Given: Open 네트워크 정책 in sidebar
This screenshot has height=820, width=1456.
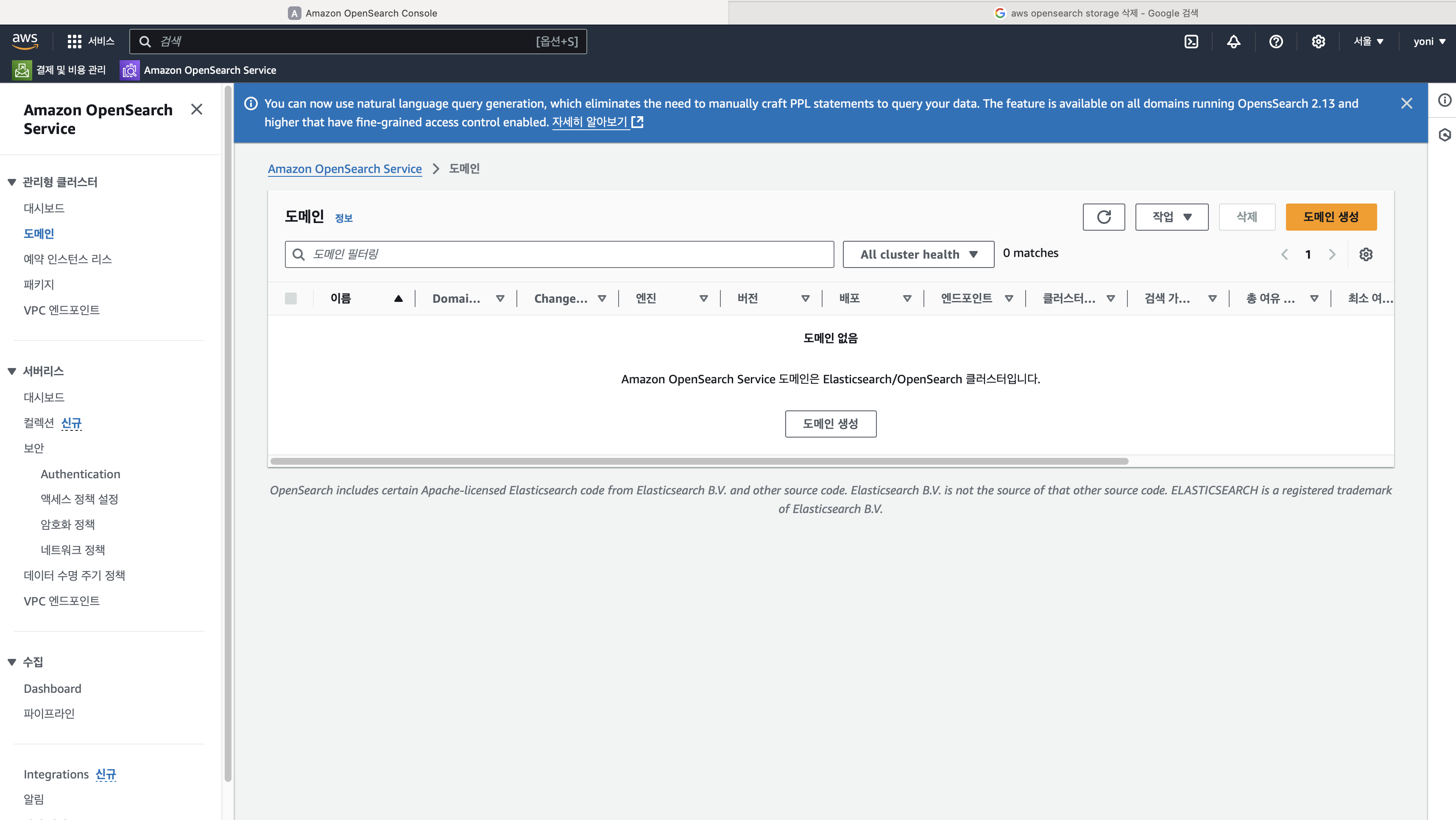Looking at the screenshot, I should coord(73,550).
